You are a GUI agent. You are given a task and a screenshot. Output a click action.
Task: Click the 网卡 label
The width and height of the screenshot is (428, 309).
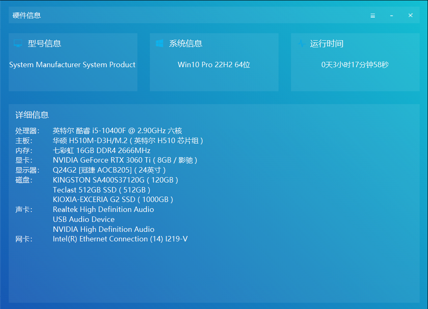tap(24, 239)
